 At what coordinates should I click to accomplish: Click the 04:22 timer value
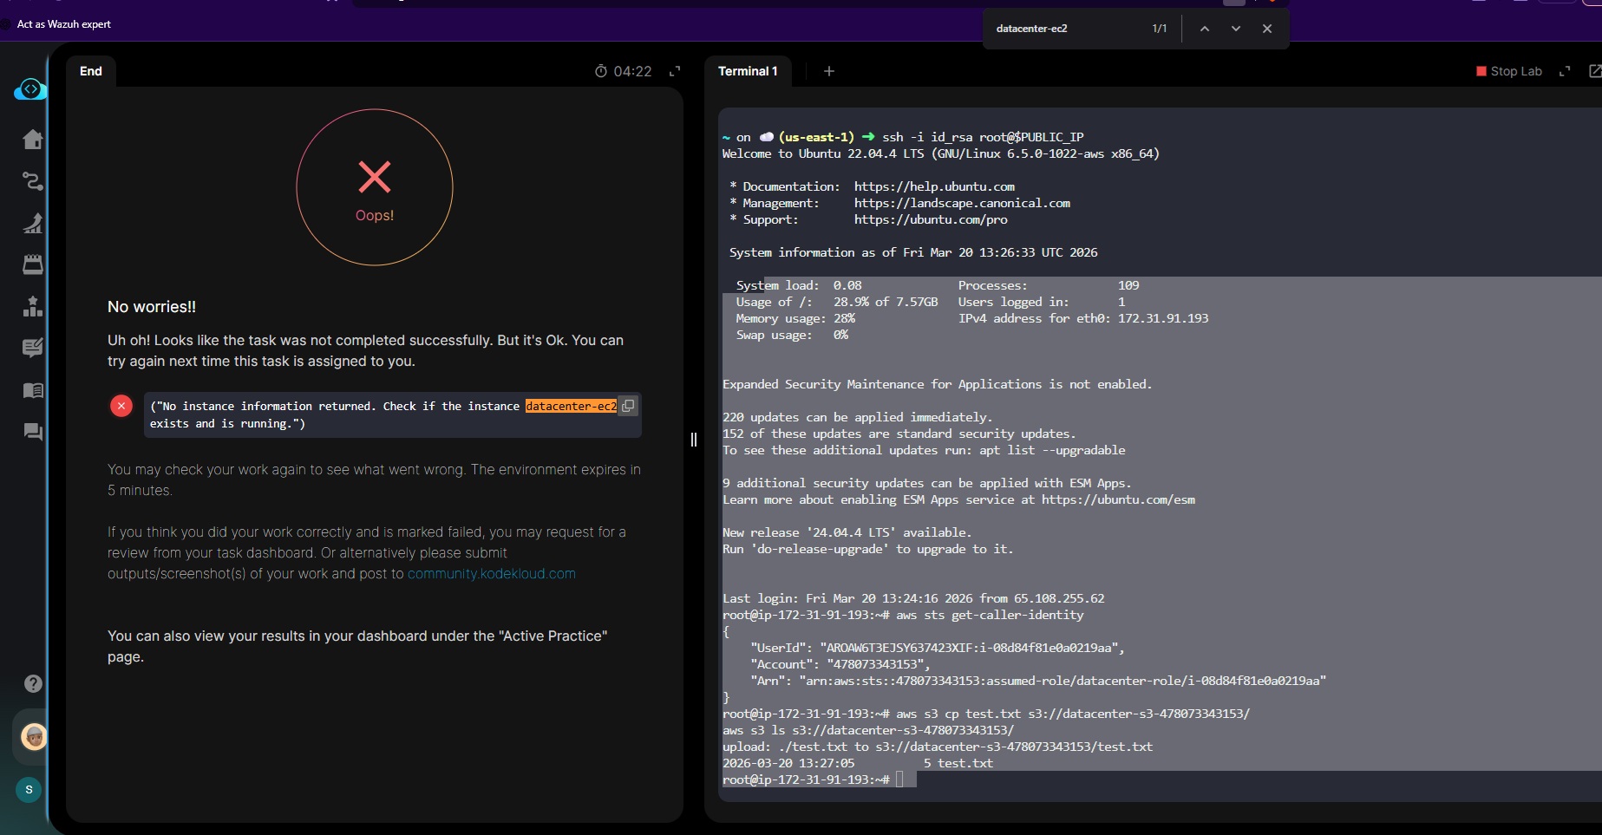[x=632, y=71]
